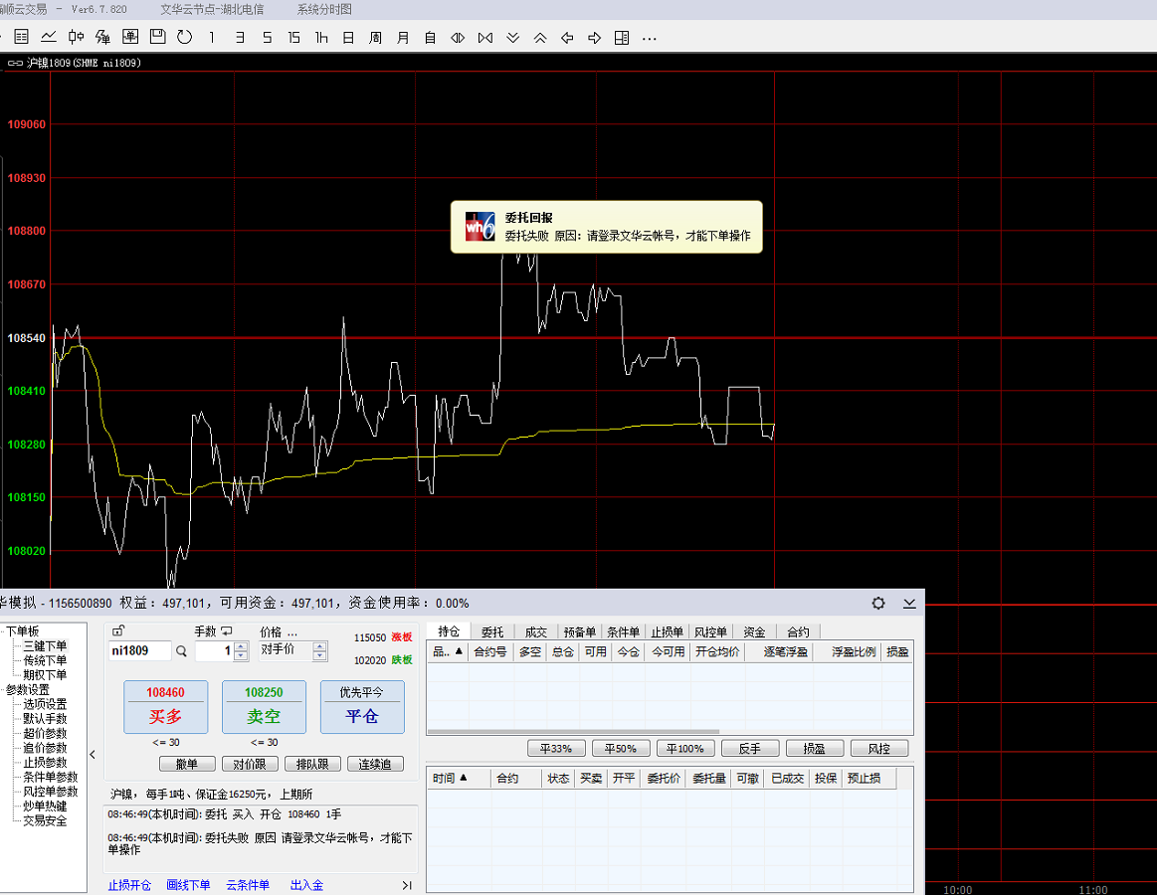
Task: Click the left arrow navigation icon
Action: tap(567, 38)
